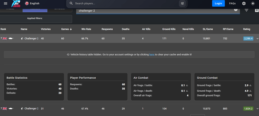Sort table by Name column
Image resolution: width=259 pixels, height=116 pixels.
[24, 29]
